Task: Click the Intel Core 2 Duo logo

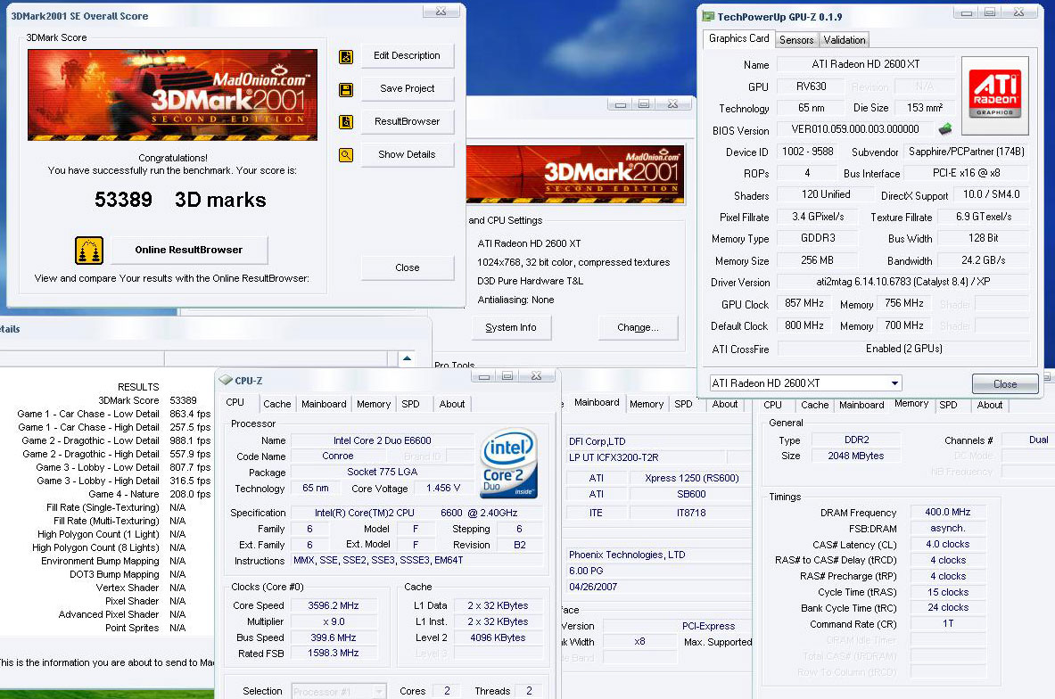Action: [x=508, y=464]
